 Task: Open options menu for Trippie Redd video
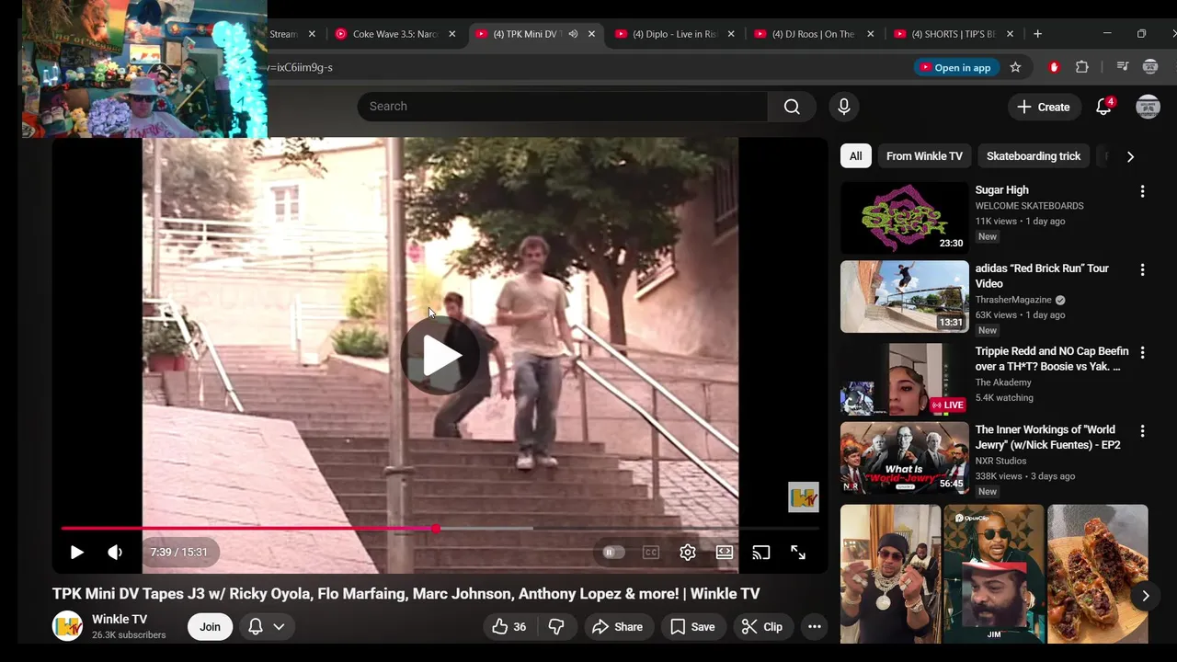(1142, 352)
